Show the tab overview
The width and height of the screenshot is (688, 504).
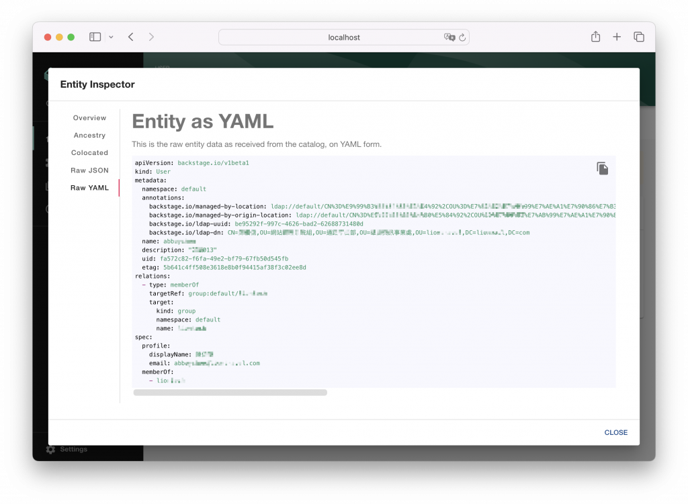[639, 37]
